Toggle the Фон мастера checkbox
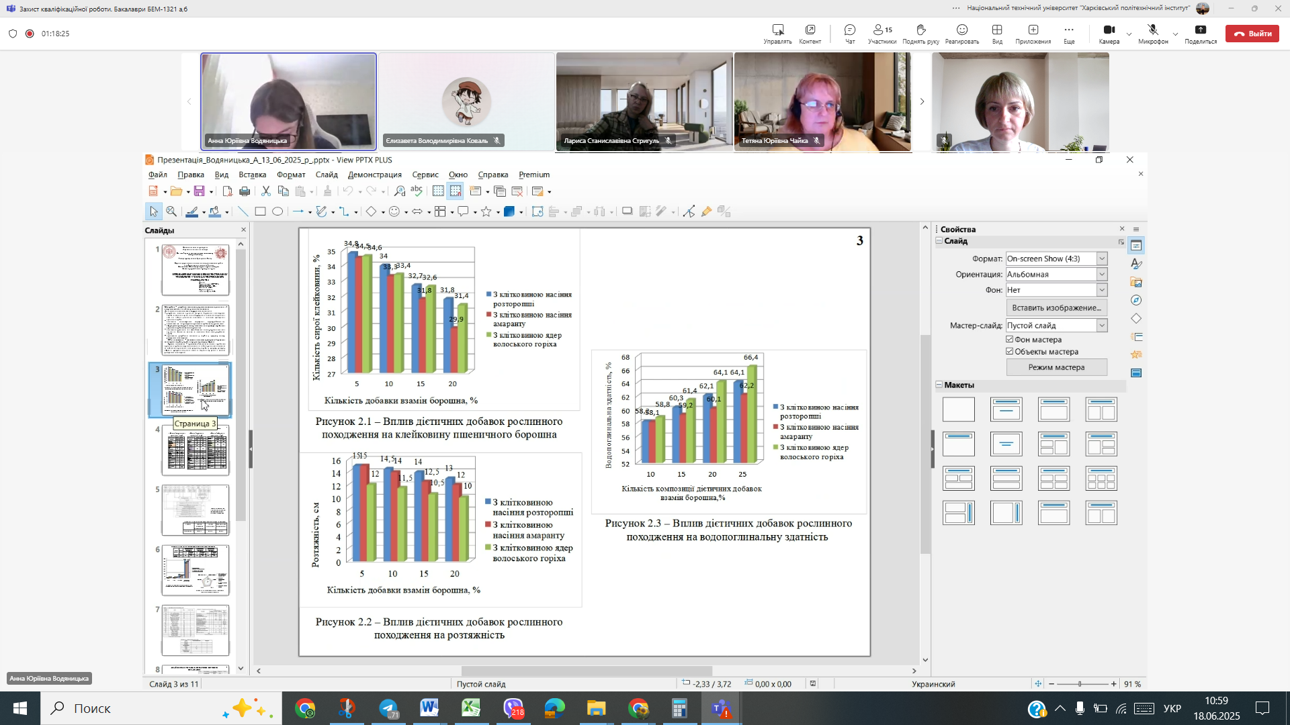Screen dimensions: 1290x725 (x=1009, y=340)
